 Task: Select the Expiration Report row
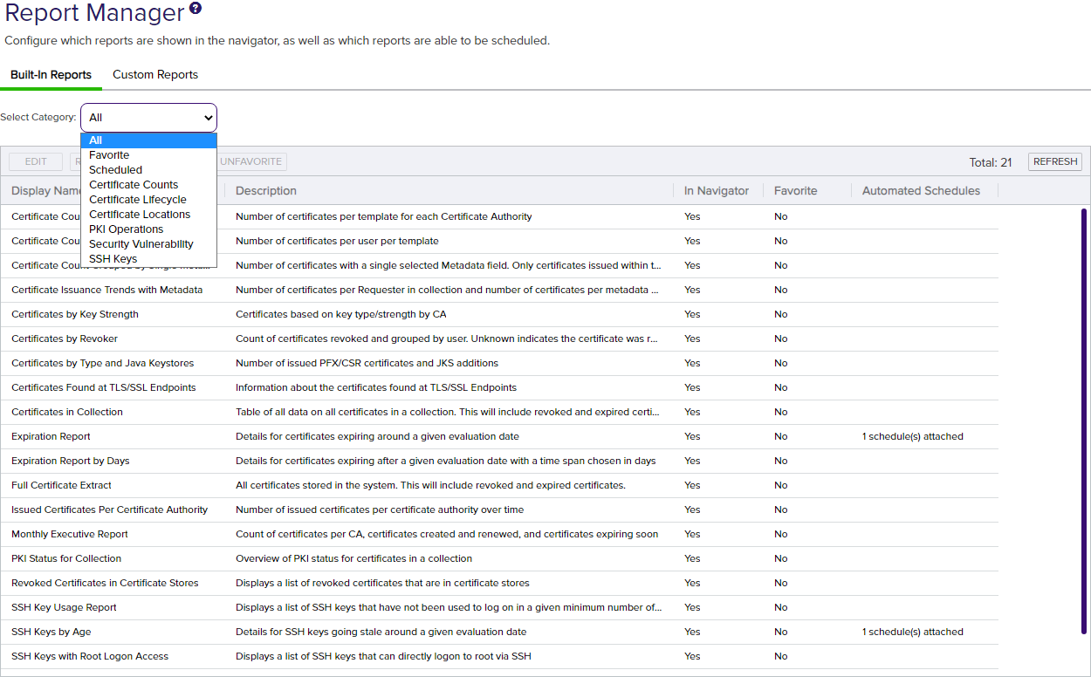click(x=51, y=436)
